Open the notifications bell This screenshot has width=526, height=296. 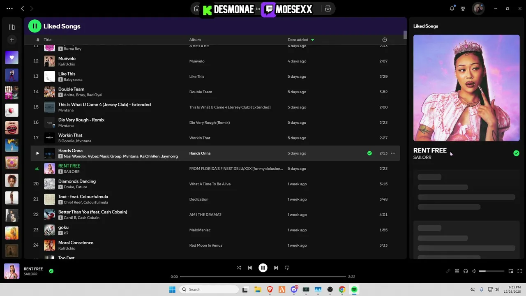coord(452,8)
